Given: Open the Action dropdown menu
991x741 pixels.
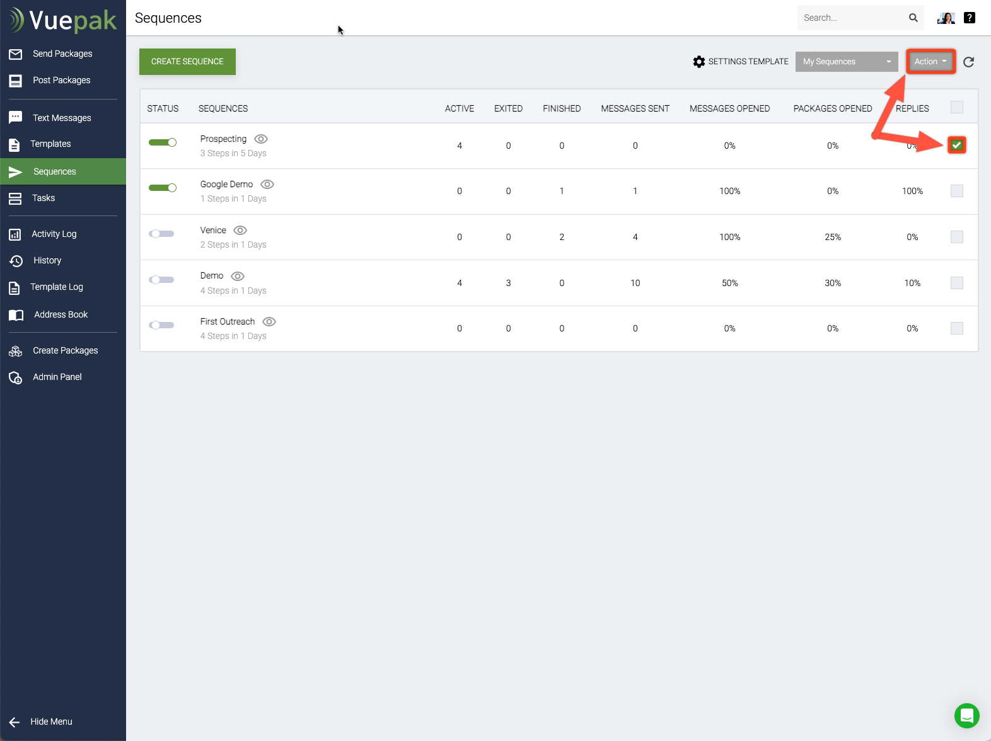Looking at the screenshot, I should point(930,62).
